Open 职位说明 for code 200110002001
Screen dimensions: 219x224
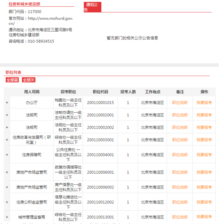[180, 115]
